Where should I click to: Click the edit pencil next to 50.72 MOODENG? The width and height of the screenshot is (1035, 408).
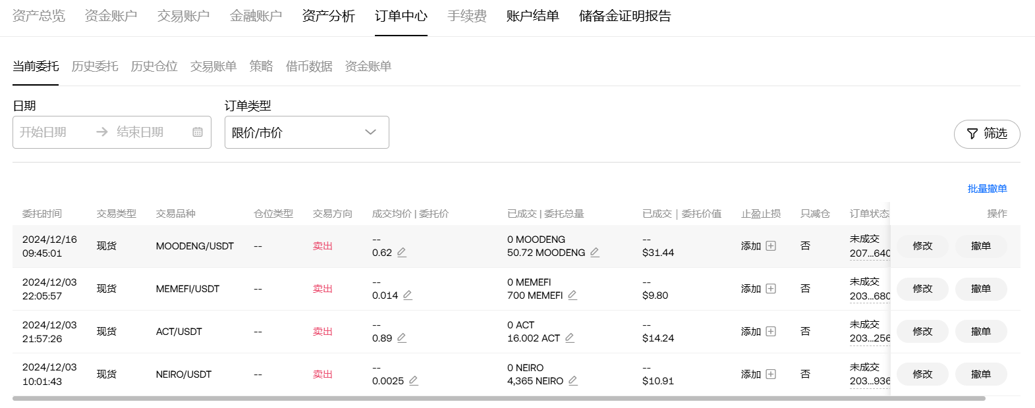[595, 253]
